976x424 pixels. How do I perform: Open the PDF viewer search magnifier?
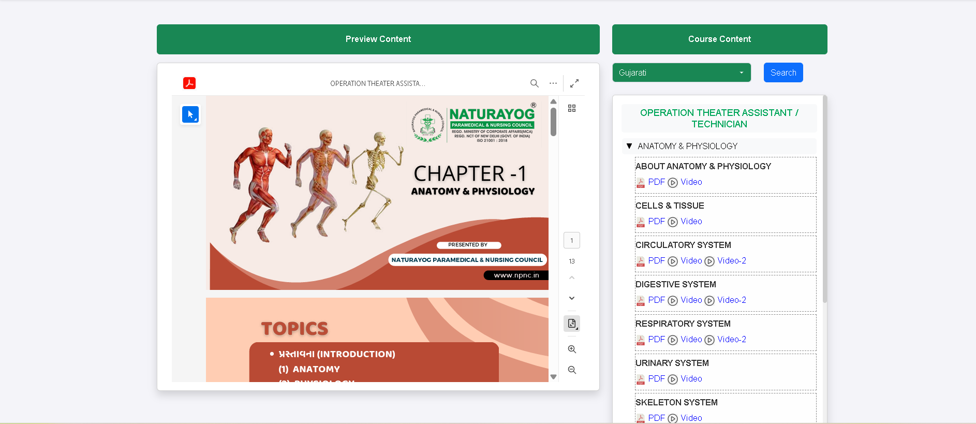535,83
